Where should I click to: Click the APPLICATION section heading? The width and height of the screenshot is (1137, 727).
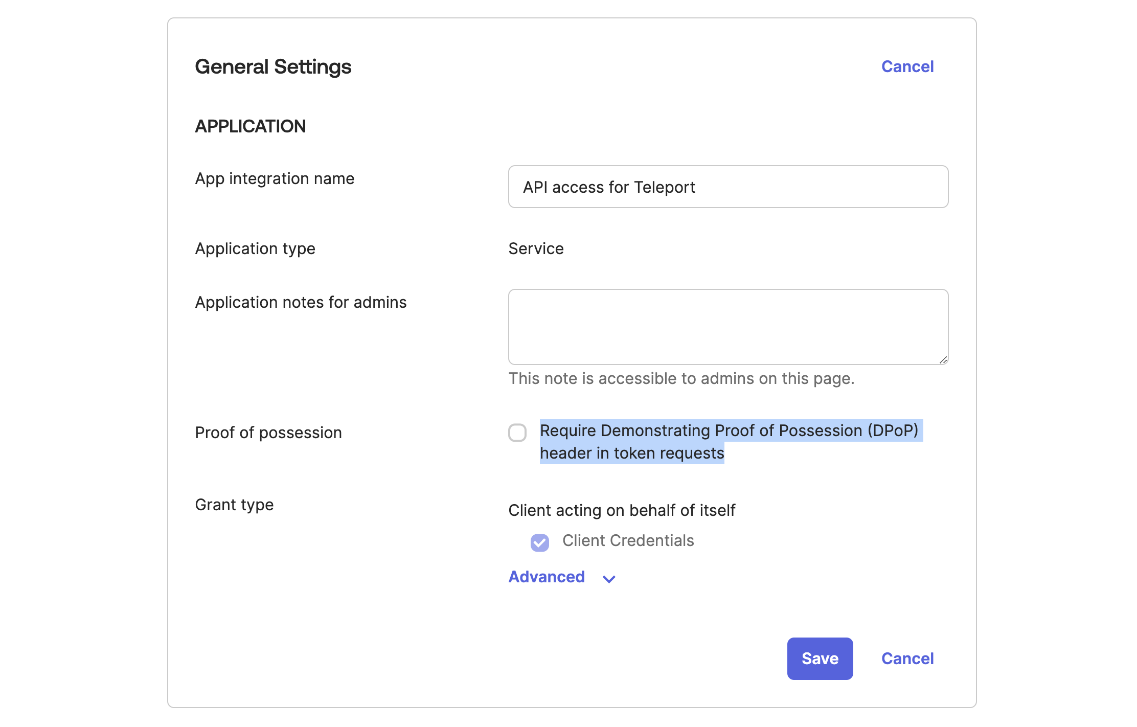point(250,126)
